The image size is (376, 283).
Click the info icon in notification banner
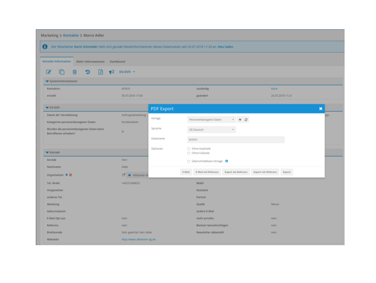click(x=45, y=46)
